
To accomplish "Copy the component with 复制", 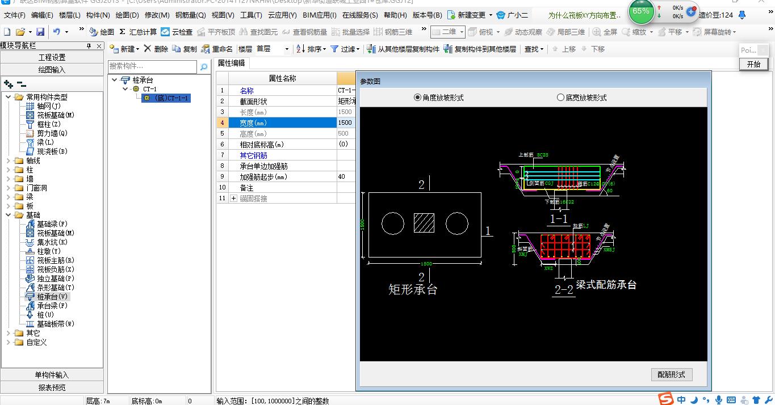I will point(185,49).
